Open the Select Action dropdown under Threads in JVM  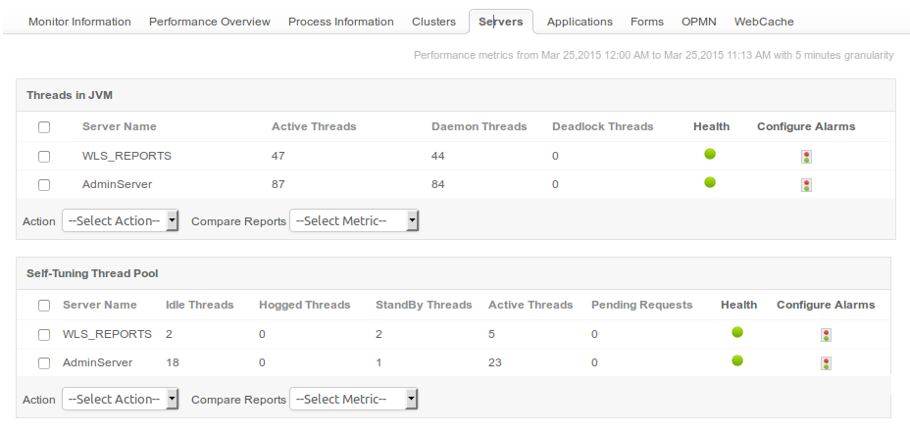(120, 221)
